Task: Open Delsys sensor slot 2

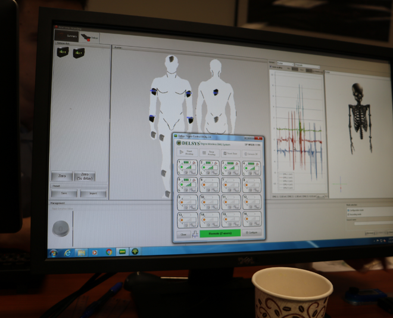Action: point(209,168)
